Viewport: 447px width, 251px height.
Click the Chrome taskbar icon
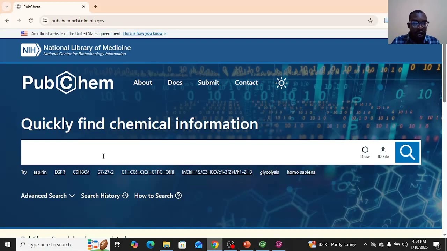click(x=215, y=245)
